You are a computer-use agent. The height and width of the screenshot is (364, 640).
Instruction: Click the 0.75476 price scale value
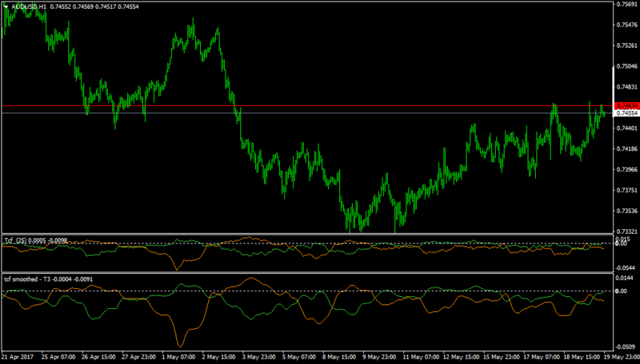pyautogui.click(x=627, y=25)
